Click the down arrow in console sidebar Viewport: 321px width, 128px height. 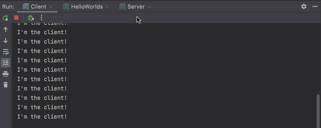tap(5, 41)
